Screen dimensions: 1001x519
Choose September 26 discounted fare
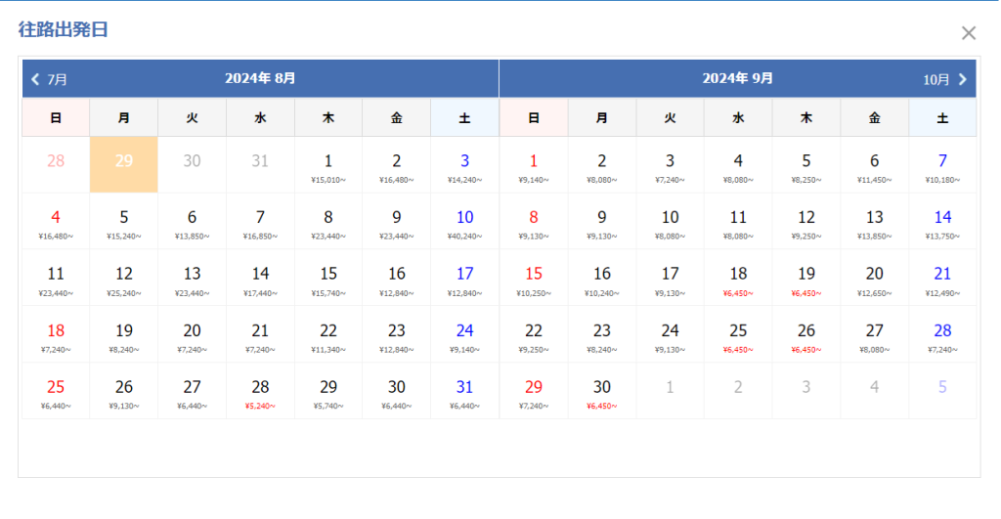(x=806, y=335)
